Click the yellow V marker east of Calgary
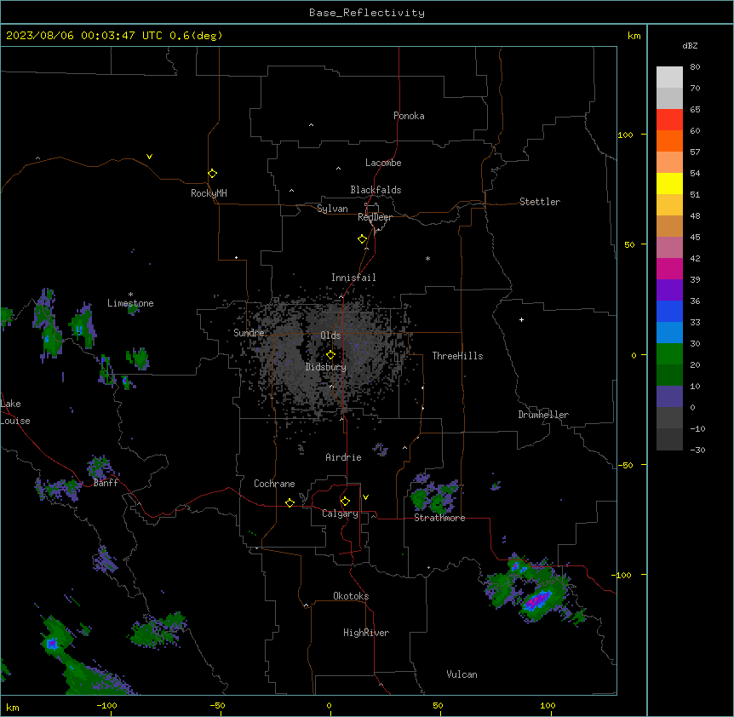Screen dimensions: 734x717 365,497
